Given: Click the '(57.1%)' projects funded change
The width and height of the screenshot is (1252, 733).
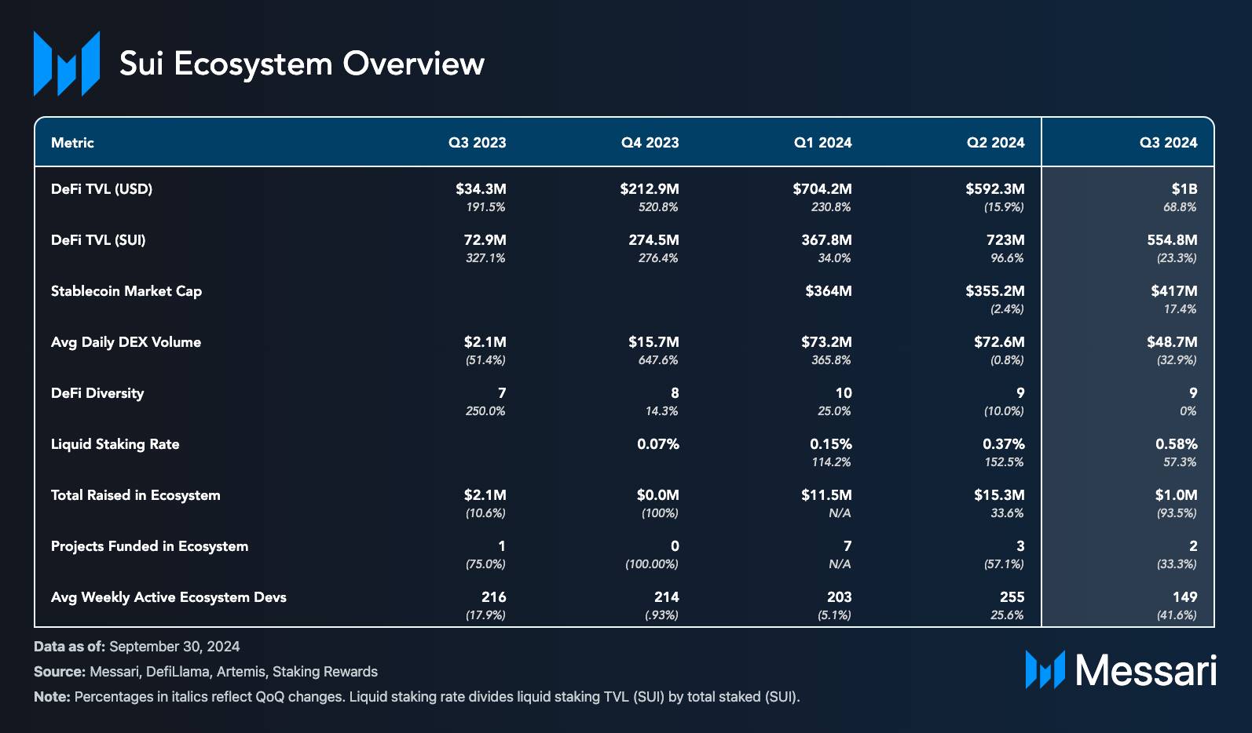Looking at the screenshot, I should [x=1004, y=564].
